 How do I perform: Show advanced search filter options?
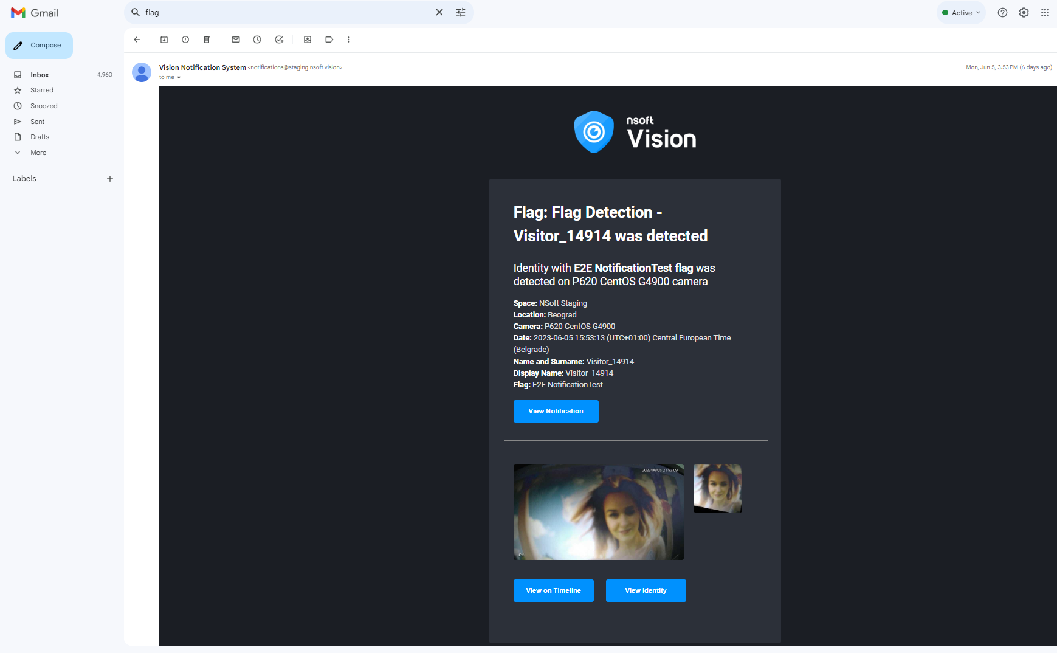click(461, 12)
